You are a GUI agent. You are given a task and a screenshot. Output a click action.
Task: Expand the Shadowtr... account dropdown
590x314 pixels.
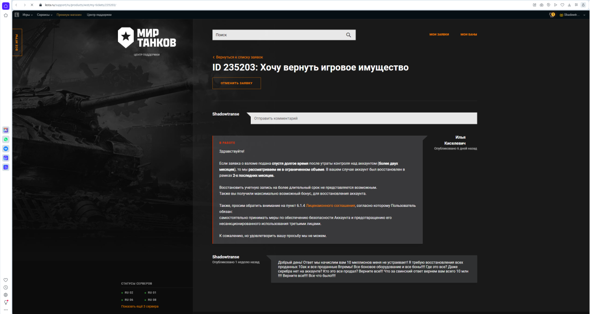[x=572, y=15]
